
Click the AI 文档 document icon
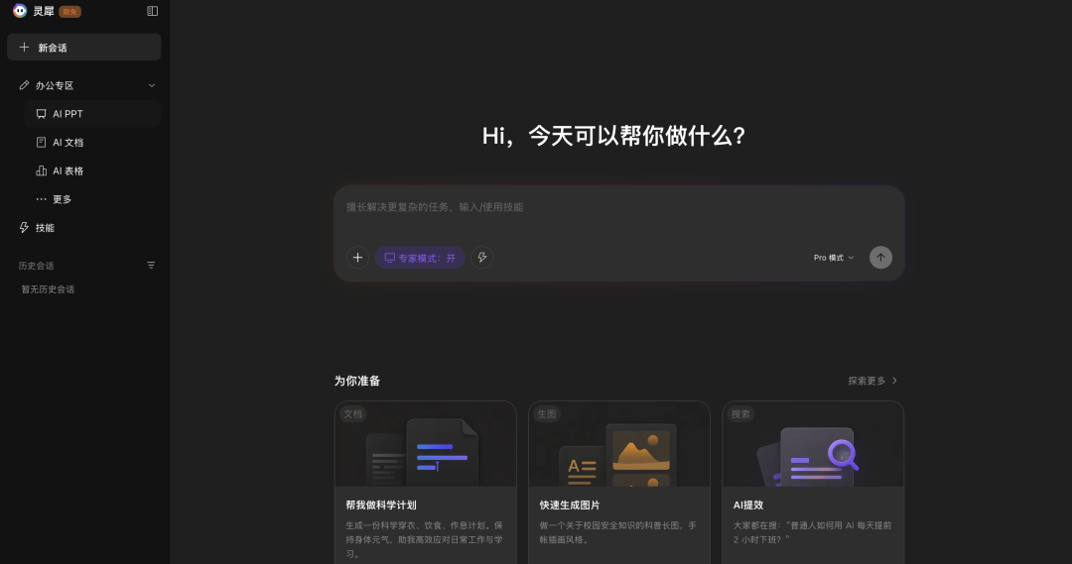coord(41,142)
